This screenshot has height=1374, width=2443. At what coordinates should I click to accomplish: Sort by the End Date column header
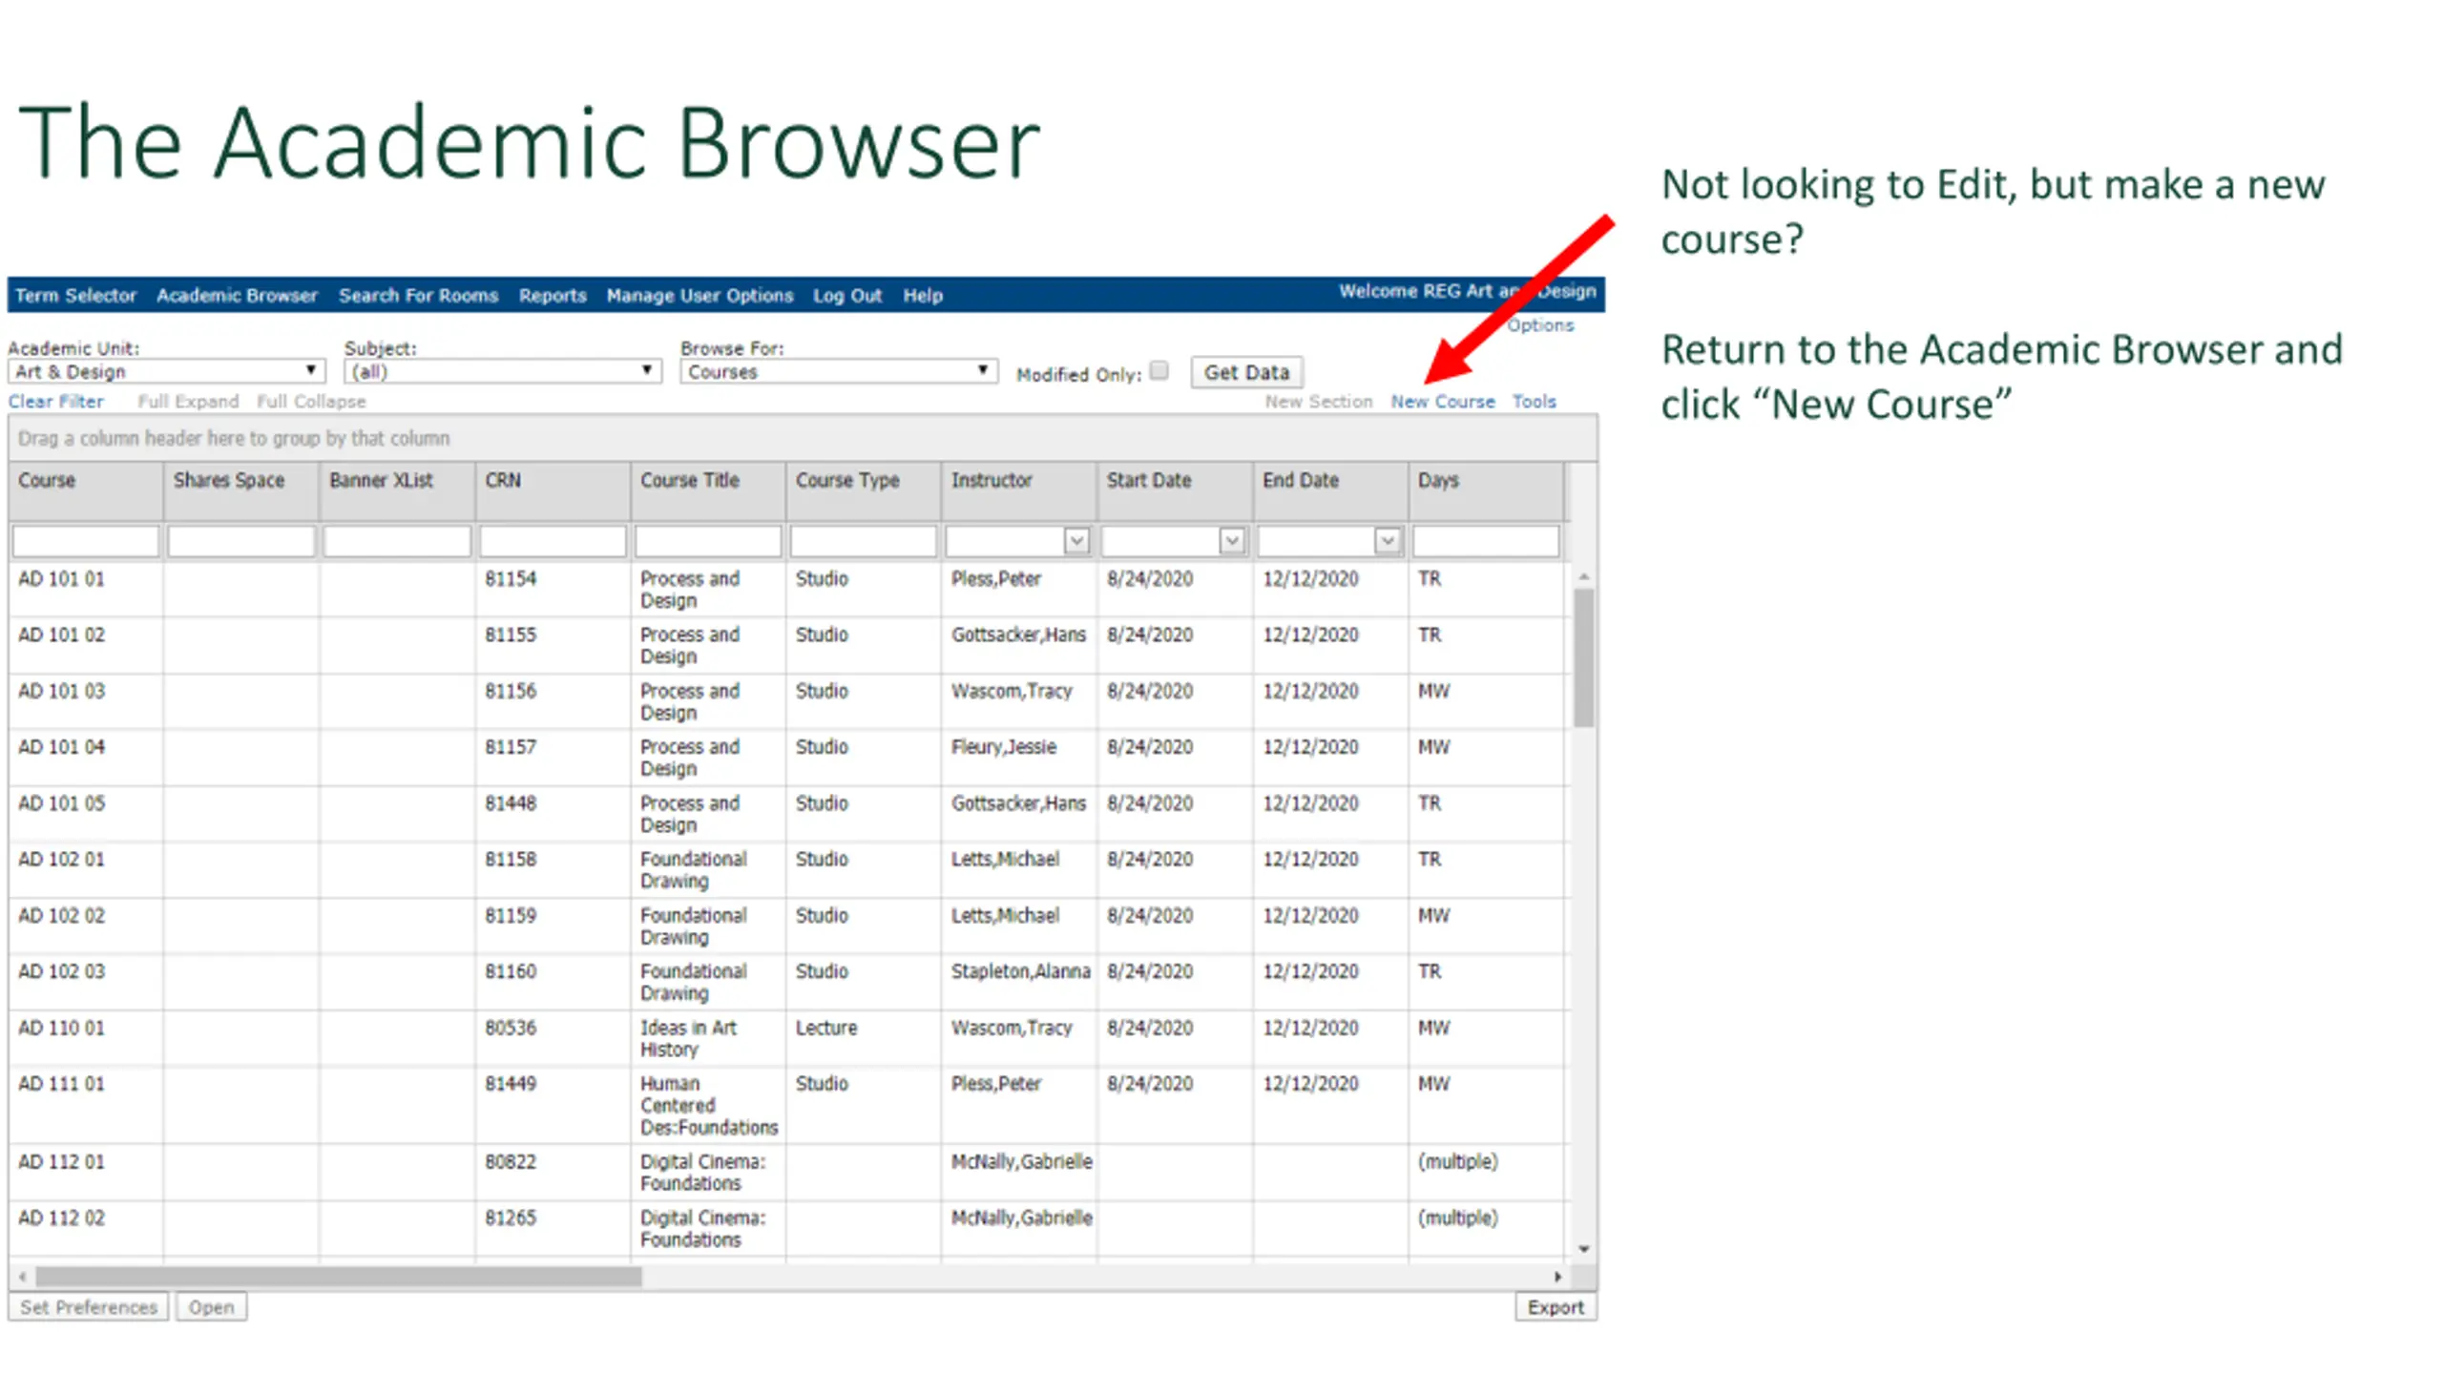1330,490
